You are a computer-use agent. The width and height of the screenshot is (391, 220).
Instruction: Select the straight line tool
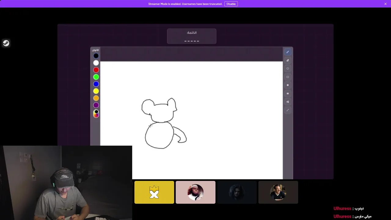pos(287,110)
